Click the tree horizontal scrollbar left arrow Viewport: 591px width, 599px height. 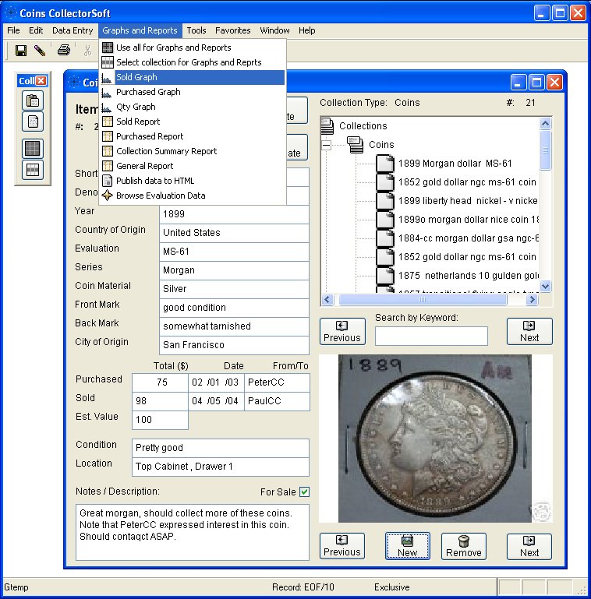point(327,299)
